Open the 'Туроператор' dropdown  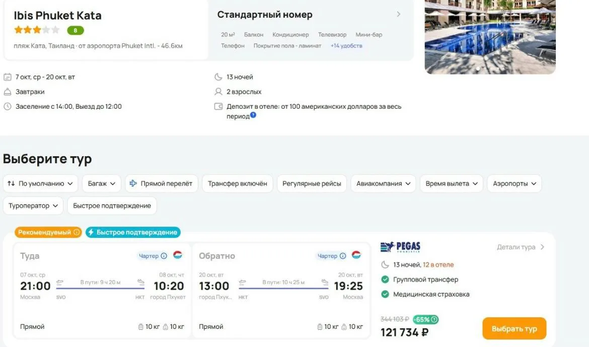[x=33, y=205]
